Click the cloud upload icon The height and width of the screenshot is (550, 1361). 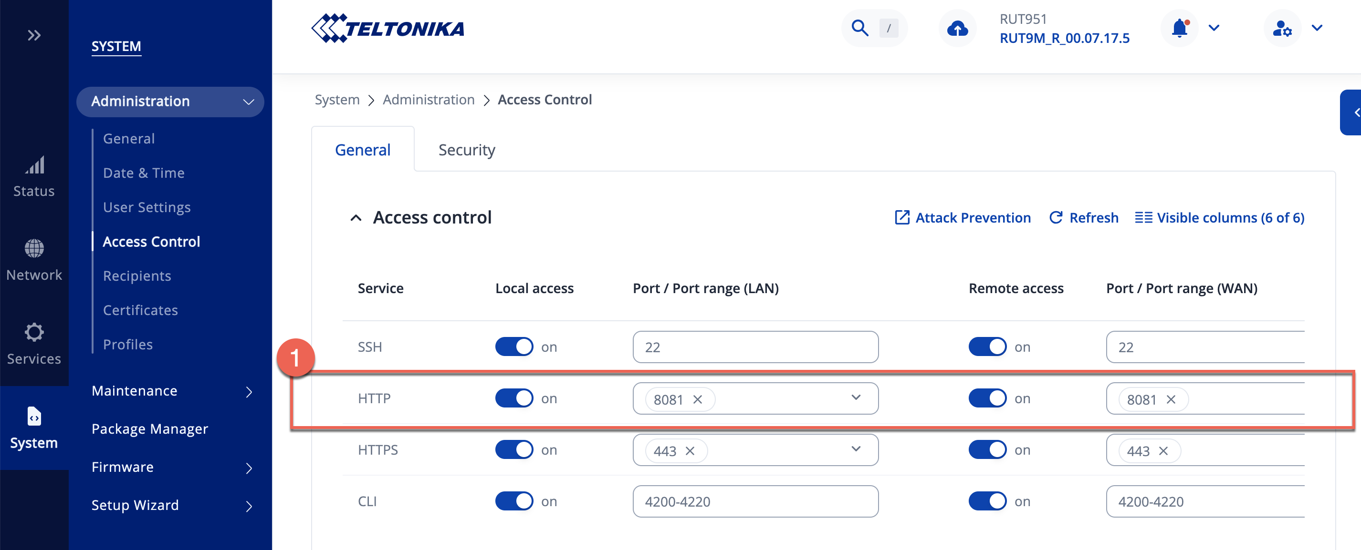(957, 28)
